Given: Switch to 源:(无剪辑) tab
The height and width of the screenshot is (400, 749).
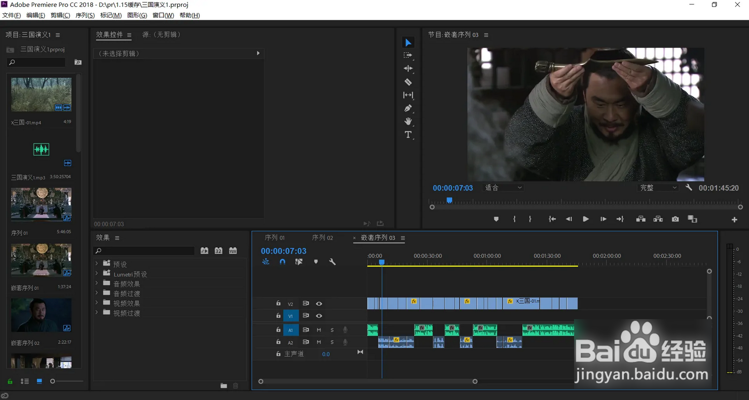Looking at the screenshot, I should tap(162, 35).
